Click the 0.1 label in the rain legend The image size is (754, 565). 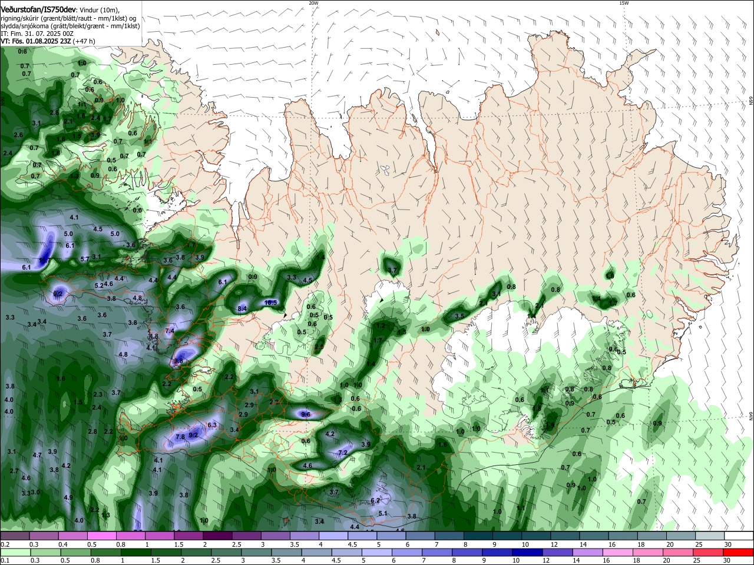(x=5, y=561)
